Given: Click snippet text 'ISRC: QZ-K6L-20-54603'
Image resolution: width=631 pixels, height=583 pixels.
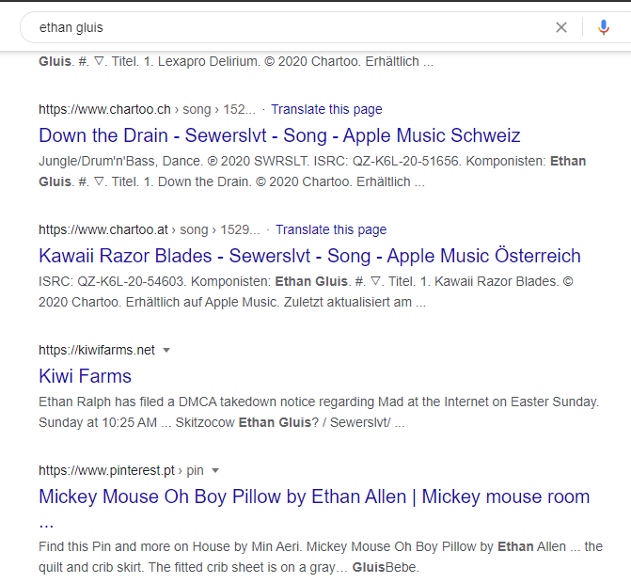Looking at the screenshot, I should (112, 281).
